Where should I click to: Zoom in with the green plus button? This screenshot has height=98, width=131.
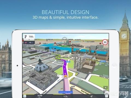(x=106, y=88)
